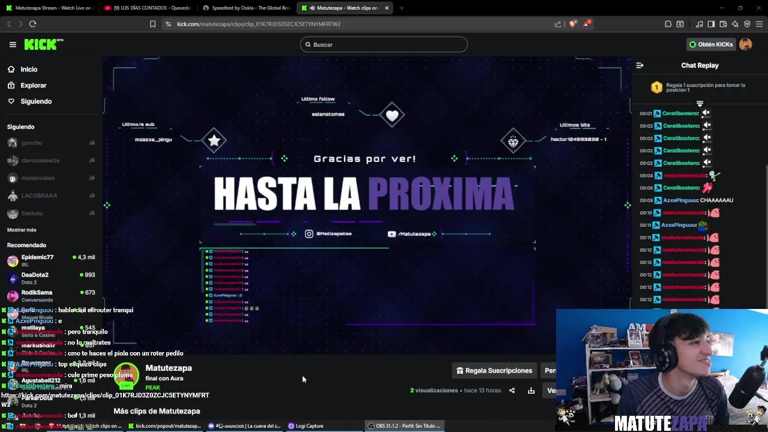The height and width of the screenshot is (432, 768).
Task: Toggle the browser sidebar panel icon
Action: click(x=711, y=24)
